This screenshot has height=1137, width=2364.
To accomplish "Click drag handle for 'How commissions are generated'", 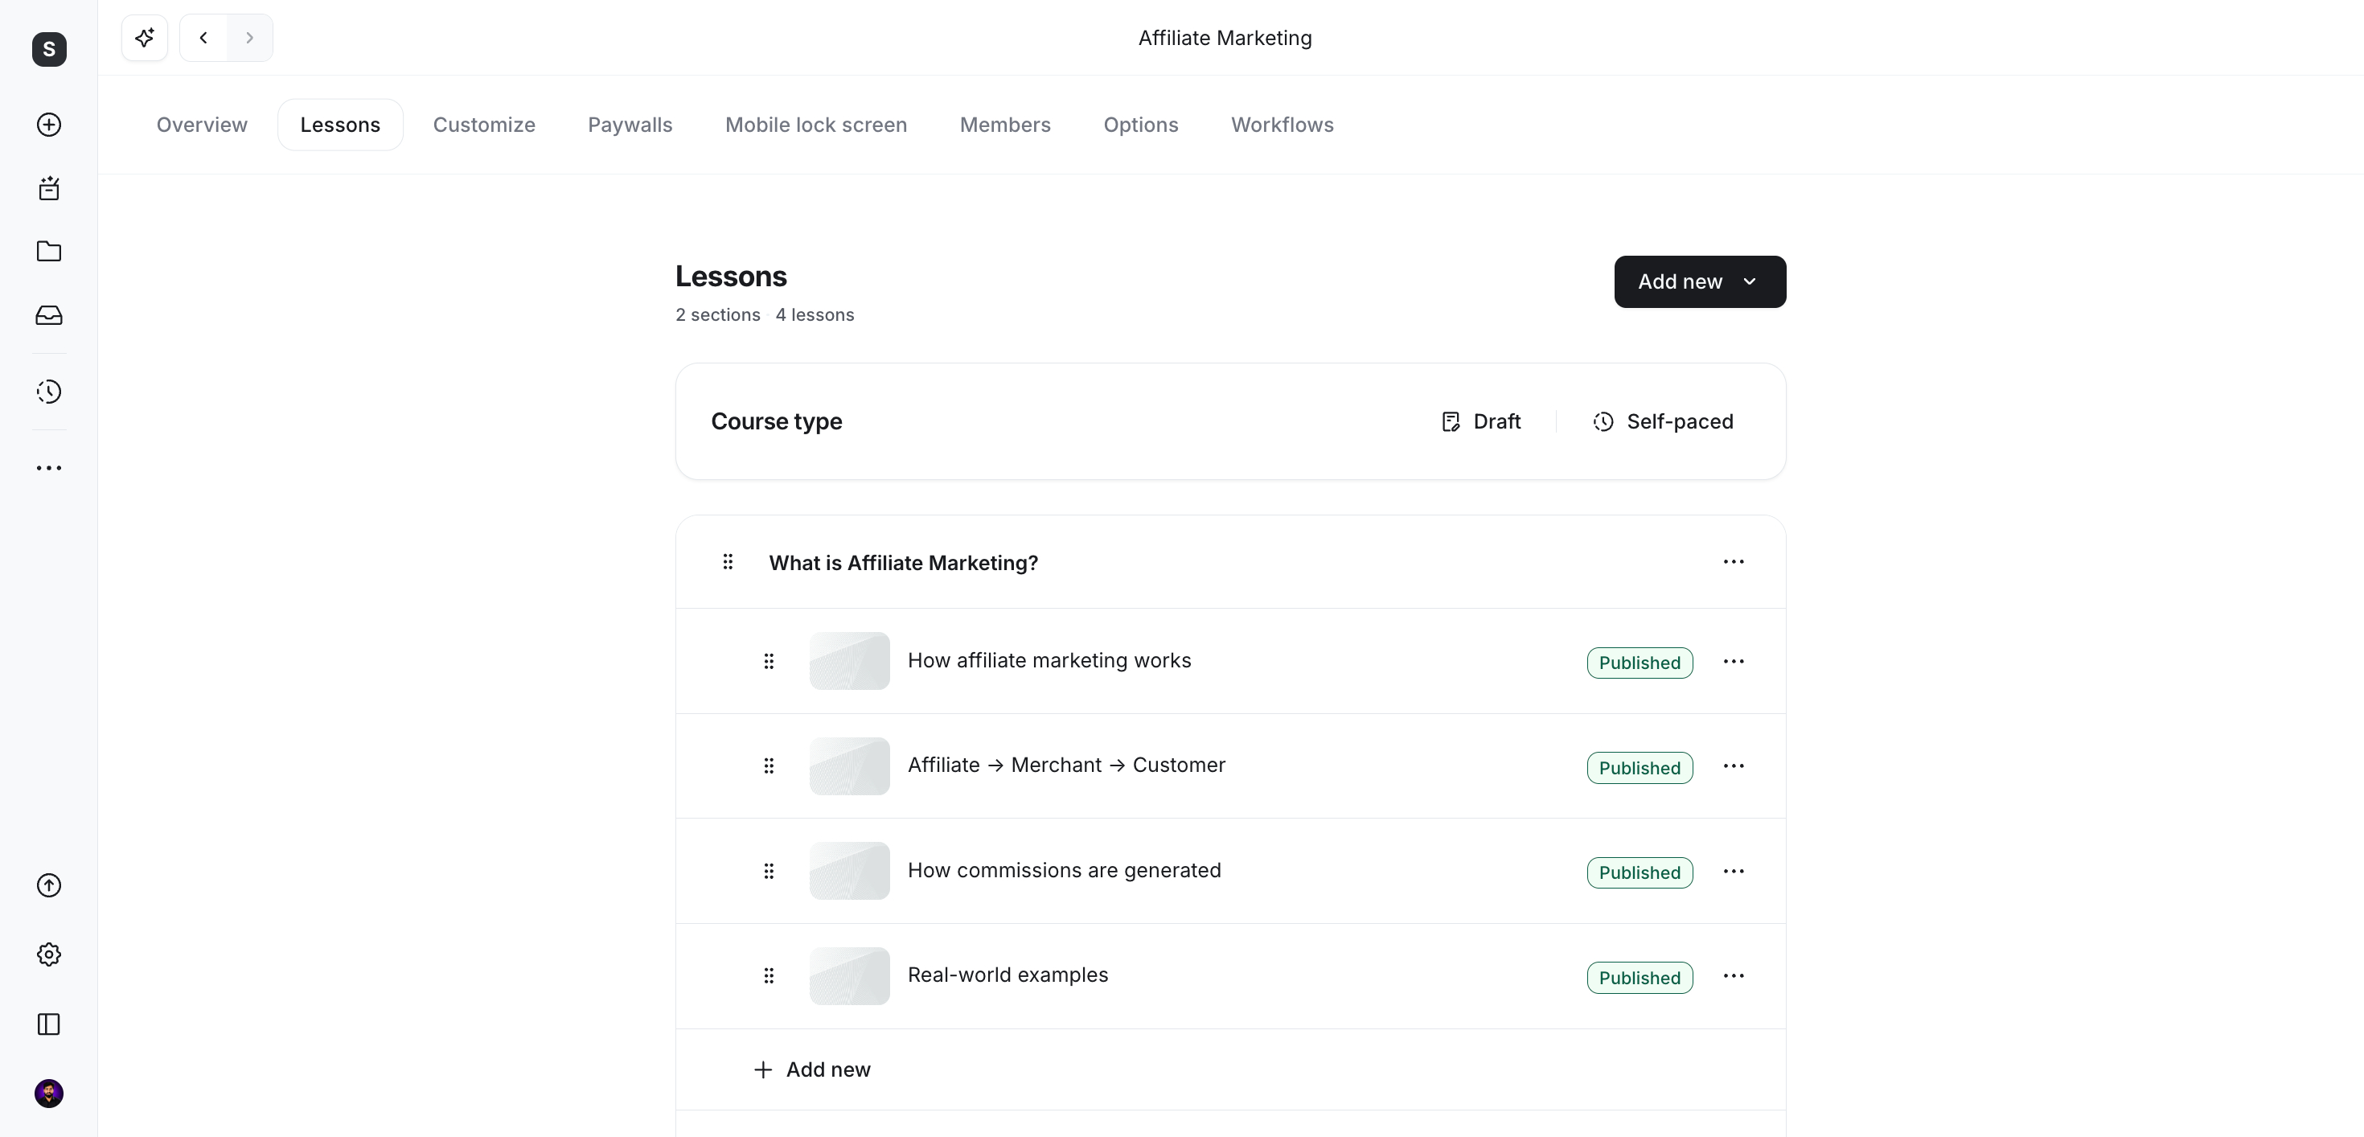I will tap(769, 871).
